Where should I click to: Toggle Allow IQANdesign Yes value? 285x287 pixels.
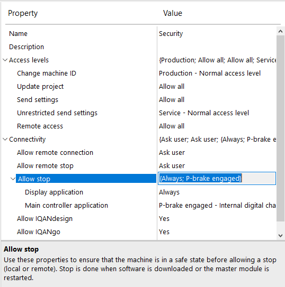[164, 218]
